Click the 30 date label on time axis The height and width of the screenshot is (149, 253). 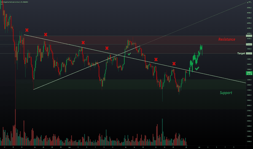[x=61, y=147]
